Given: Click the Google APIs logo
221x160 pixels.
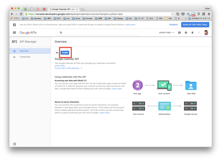Looking at the screenshot, I should pyautogui.click(x=28, y=32).
